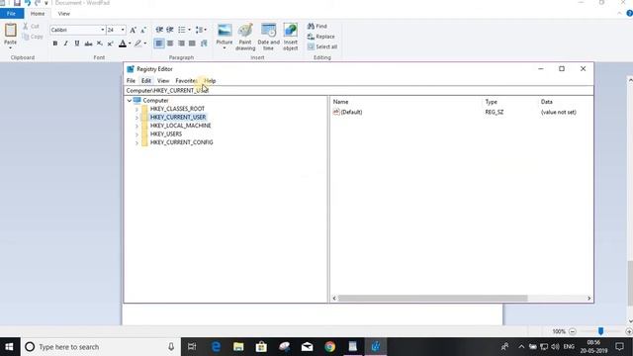Click Copy in WordPad Clipboard group
Screen dimensions: 633x356
click(33, 37)
